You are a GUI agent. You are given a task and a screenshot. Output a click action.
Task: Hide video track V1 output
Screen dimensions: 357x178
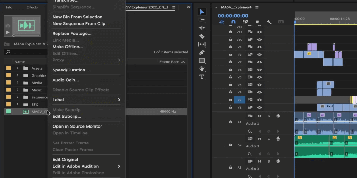click(259, 107)
